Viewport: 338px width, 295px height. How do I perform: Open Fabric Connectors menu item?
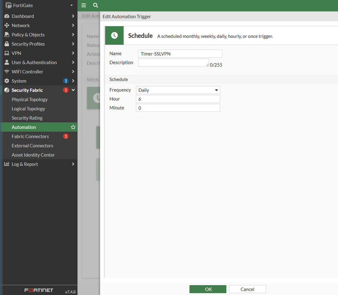pos(30,136)
